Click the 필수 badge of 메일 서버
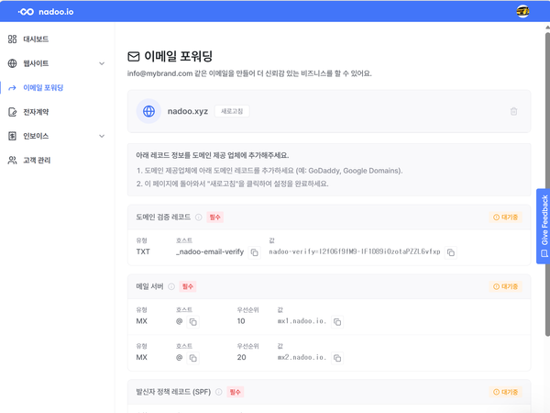This screenshot has height=413, width=550. click(188, 286)
